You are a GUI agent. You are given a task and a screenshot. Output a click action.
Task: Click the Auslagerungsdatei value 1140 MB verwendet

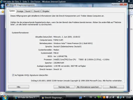(x=69, y=66)
